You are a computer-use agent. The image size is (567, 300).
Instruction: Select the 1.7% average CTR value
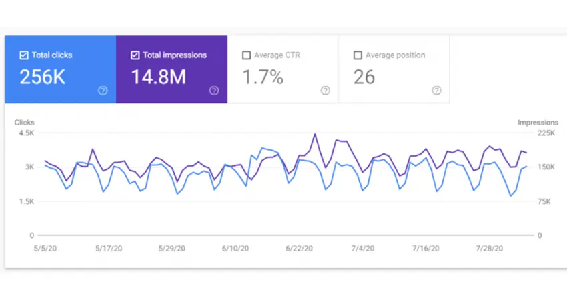tap(263, 77)
